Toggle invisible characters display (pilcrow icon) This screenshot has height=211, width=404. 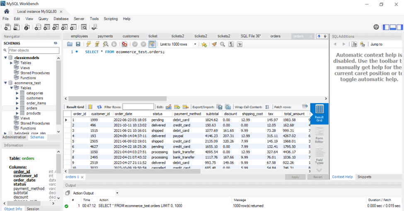click(231, 44)
